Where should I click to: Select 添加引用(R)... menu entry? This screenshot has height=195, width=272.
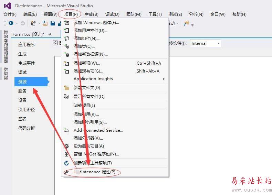tap(115, 115)
